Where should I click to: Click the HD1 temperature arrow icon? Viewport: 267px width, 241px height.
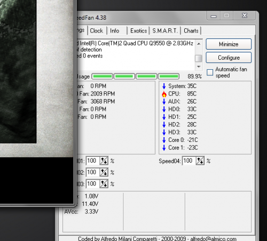pos(164,117)
